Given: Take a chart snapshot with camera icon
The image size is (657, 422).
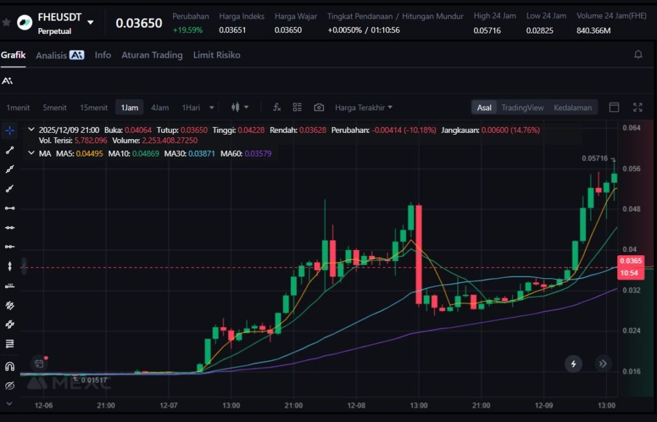Looking at the screenshot, I should [319, 108].
